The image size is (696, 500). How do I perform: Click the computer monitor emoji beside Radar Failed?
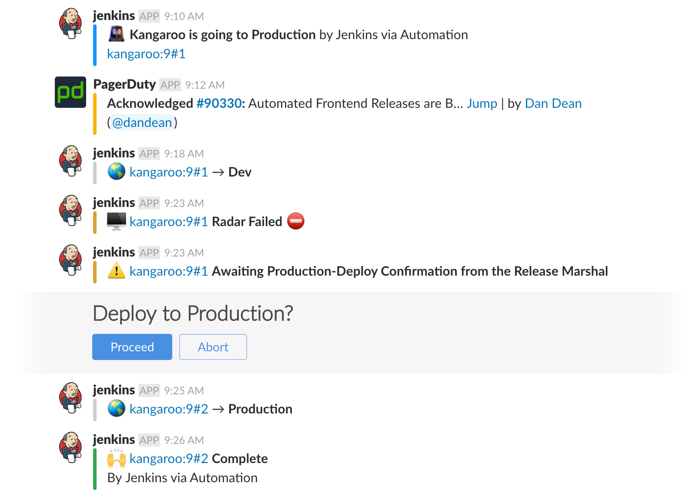(116, 221)
